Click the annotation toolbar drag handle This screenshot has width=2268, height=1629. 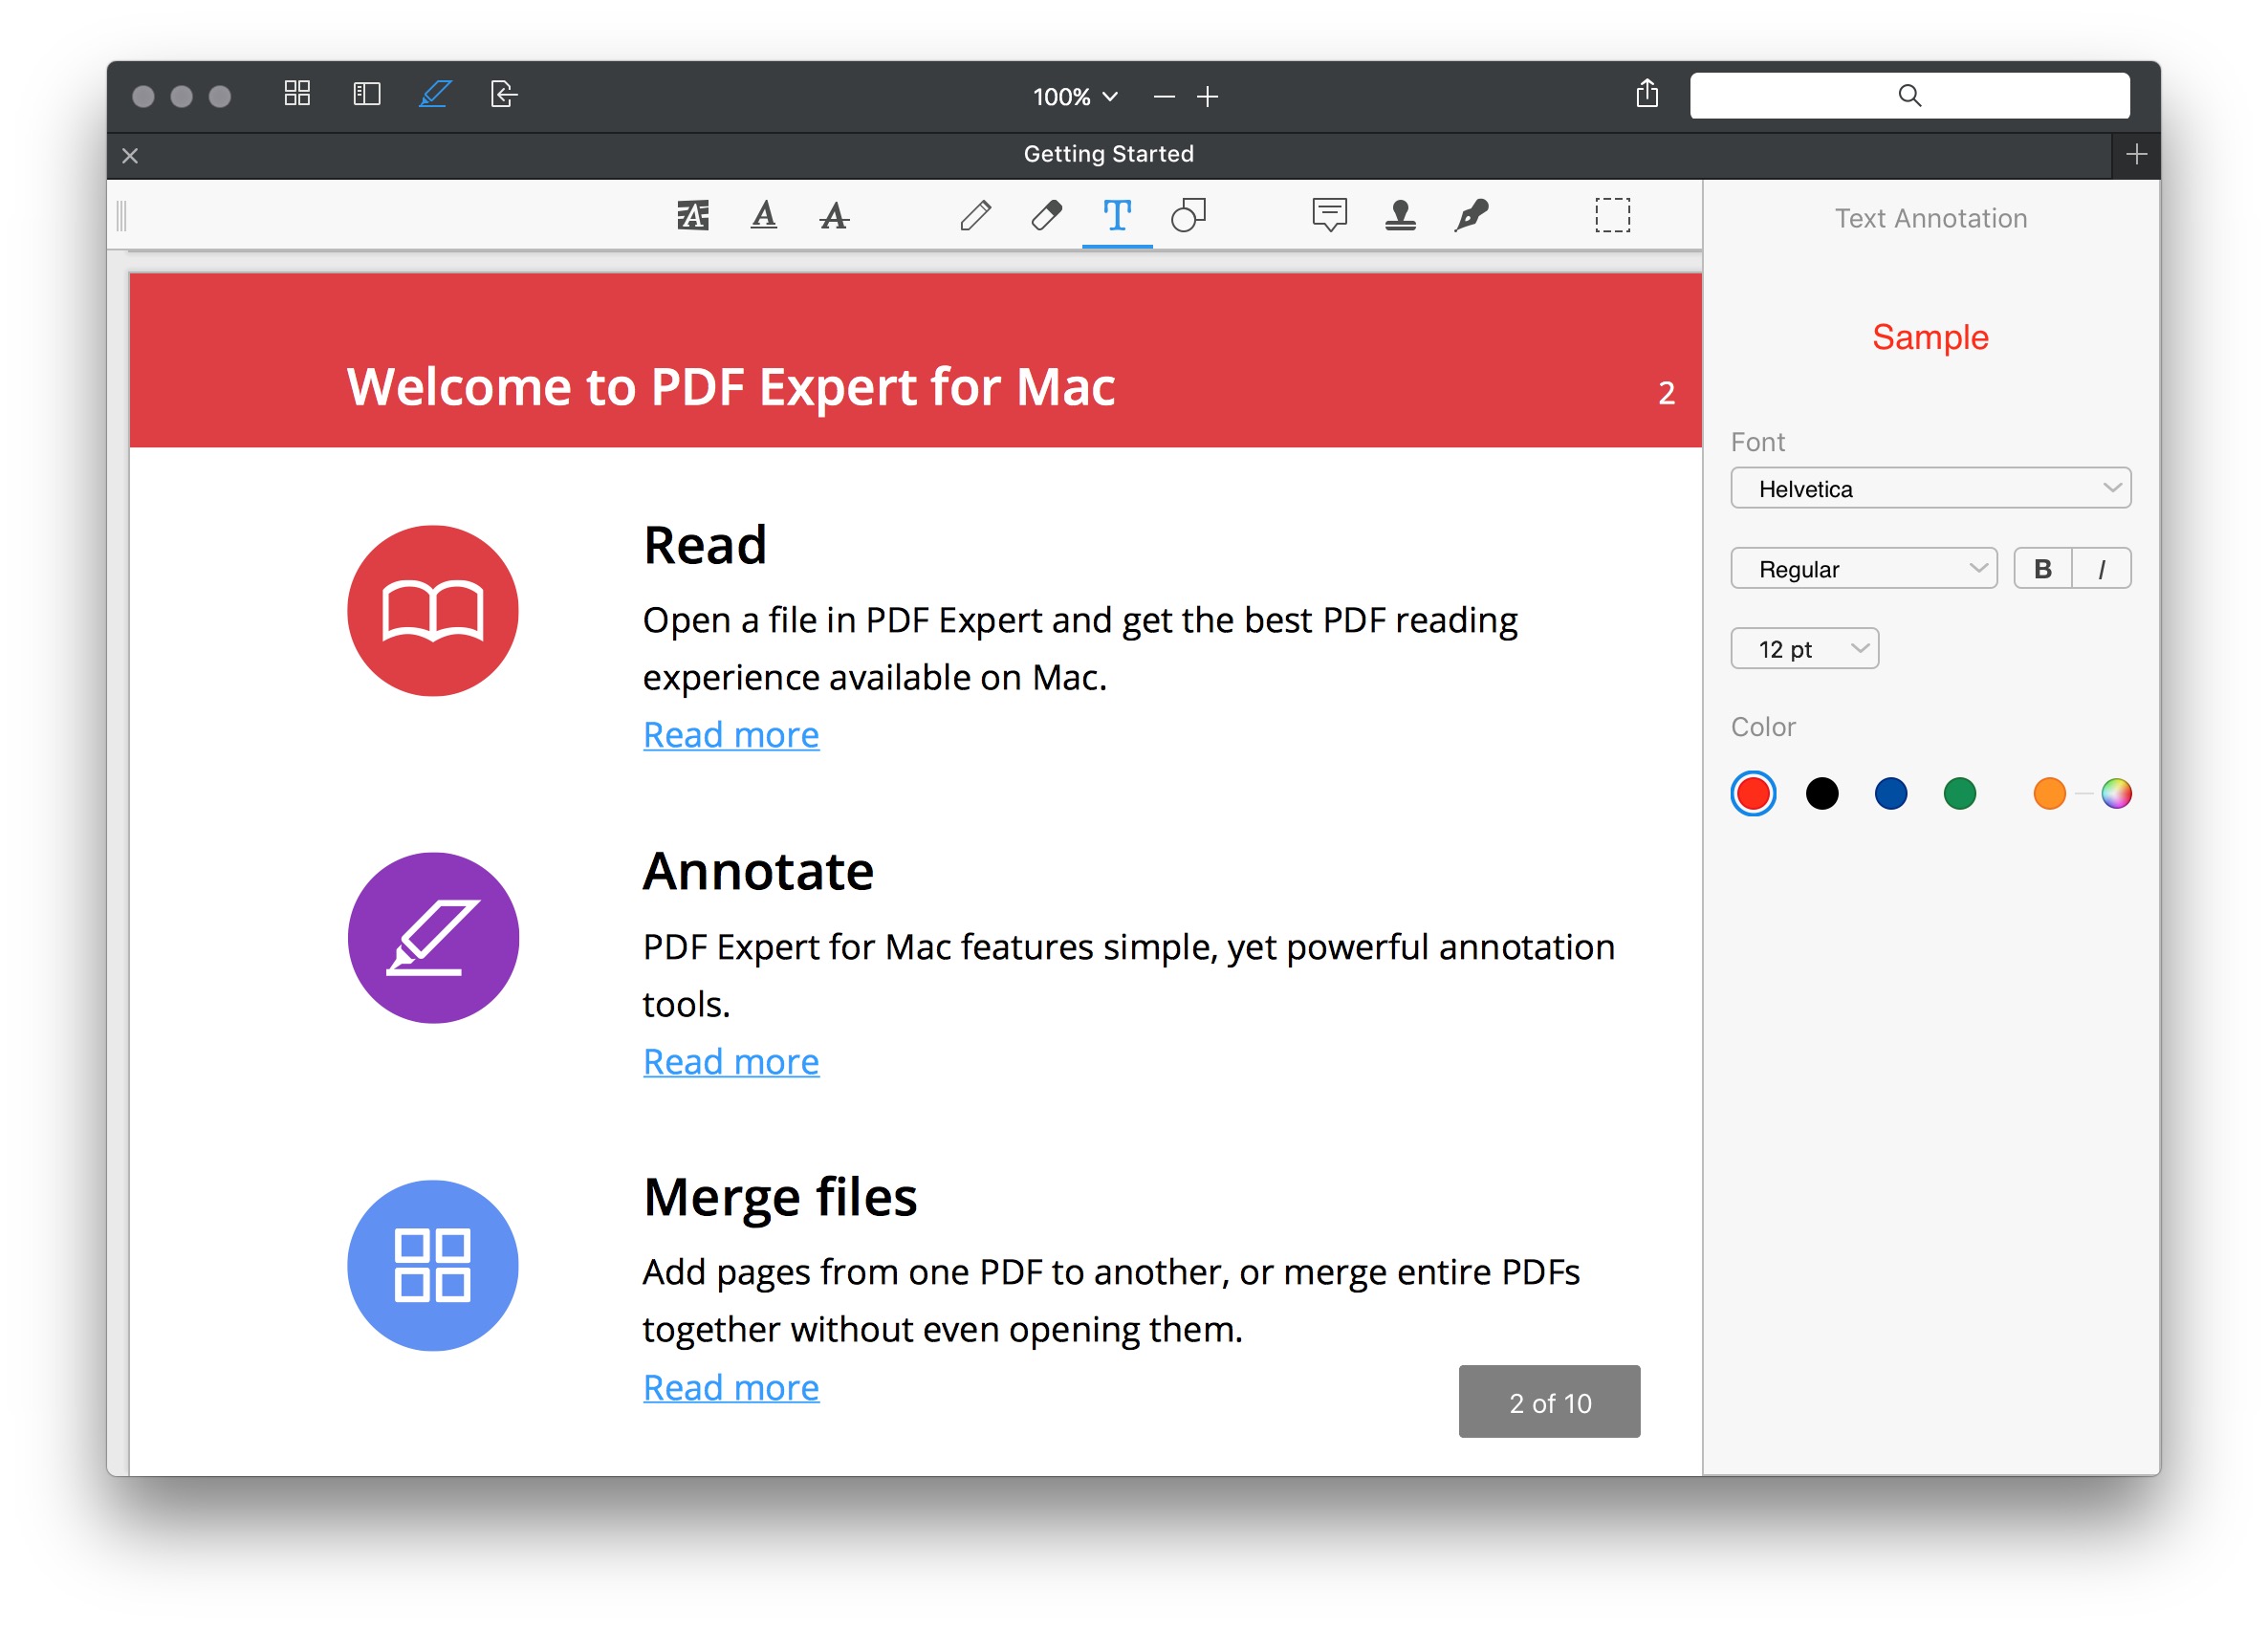pos(121,215)
